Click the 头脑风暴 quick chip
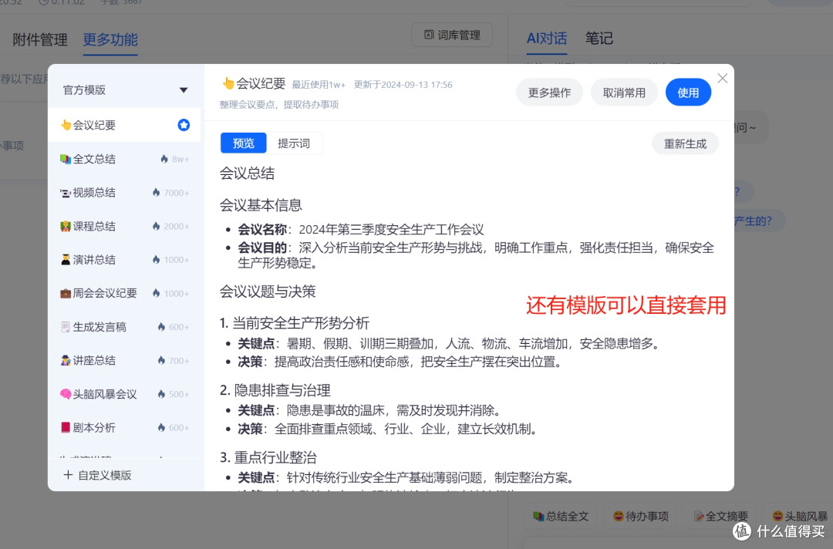833x549 pixels. click(800, 516)
